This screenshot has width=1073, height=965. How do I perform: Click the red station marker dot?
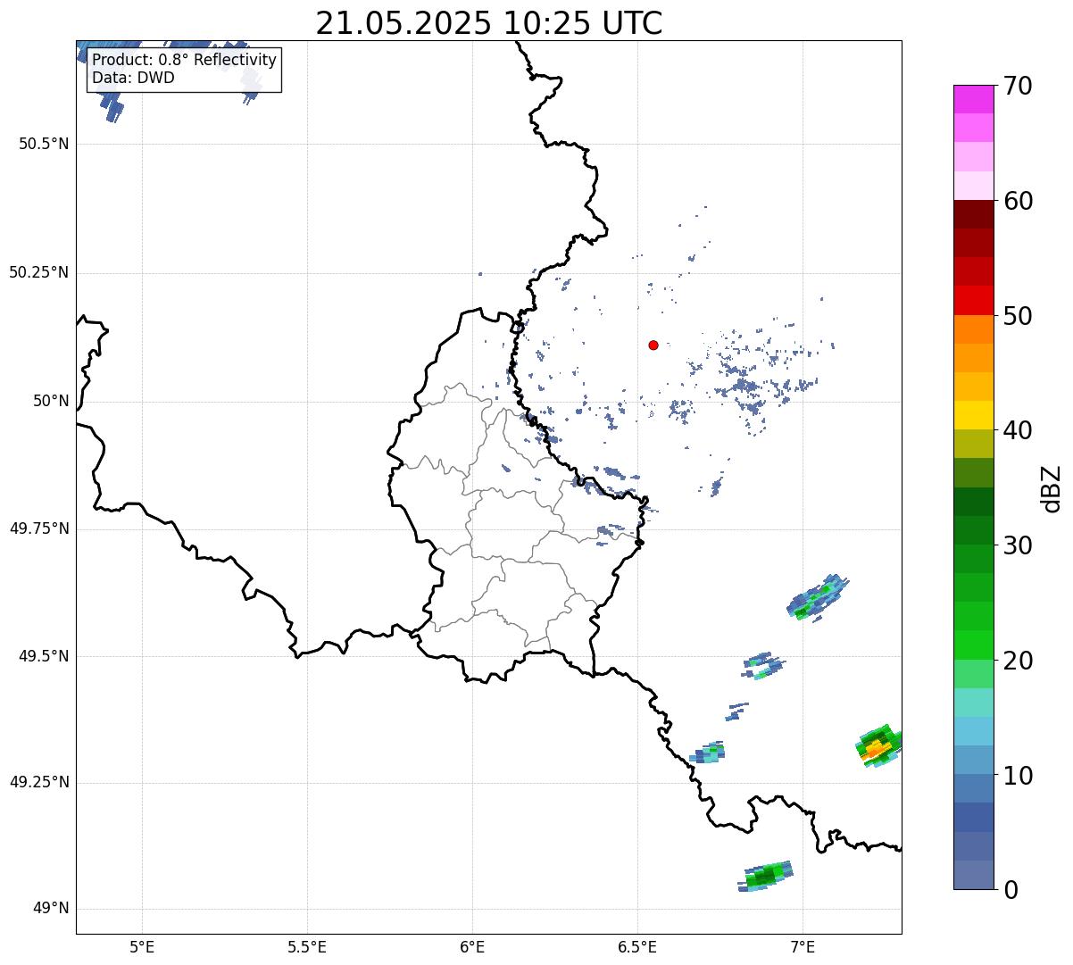[x=653, y=345]
